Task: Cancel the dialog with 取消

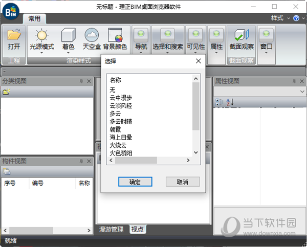Action: pyautogui.click(x=183, y=182)
